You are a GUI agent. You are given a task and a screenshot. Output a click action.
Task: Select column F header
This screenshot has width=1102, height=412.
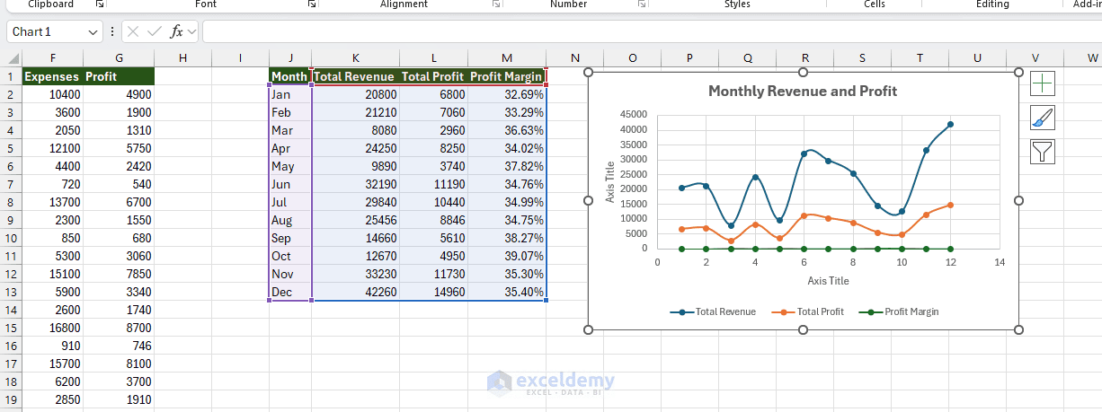coord(53,57)
